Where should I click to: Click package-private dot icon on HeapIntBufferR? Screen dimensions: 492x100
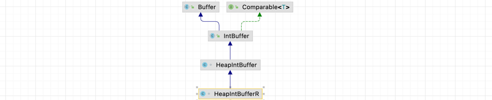click(209, 94)
